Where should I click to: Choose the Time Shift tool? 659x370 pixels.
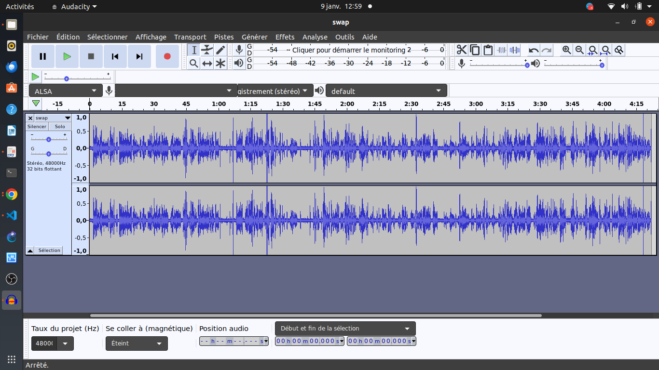pos(207,63)
